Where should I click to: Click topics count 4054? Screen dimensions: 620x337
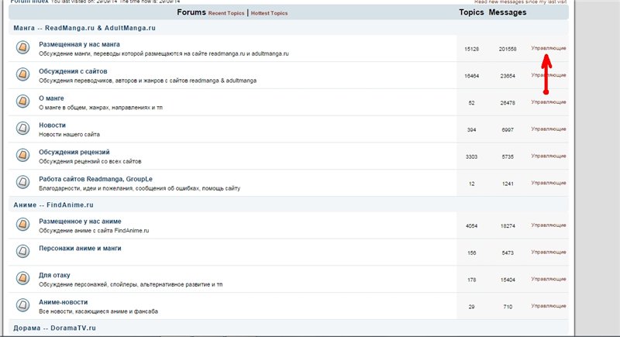[x=471, y=226]
